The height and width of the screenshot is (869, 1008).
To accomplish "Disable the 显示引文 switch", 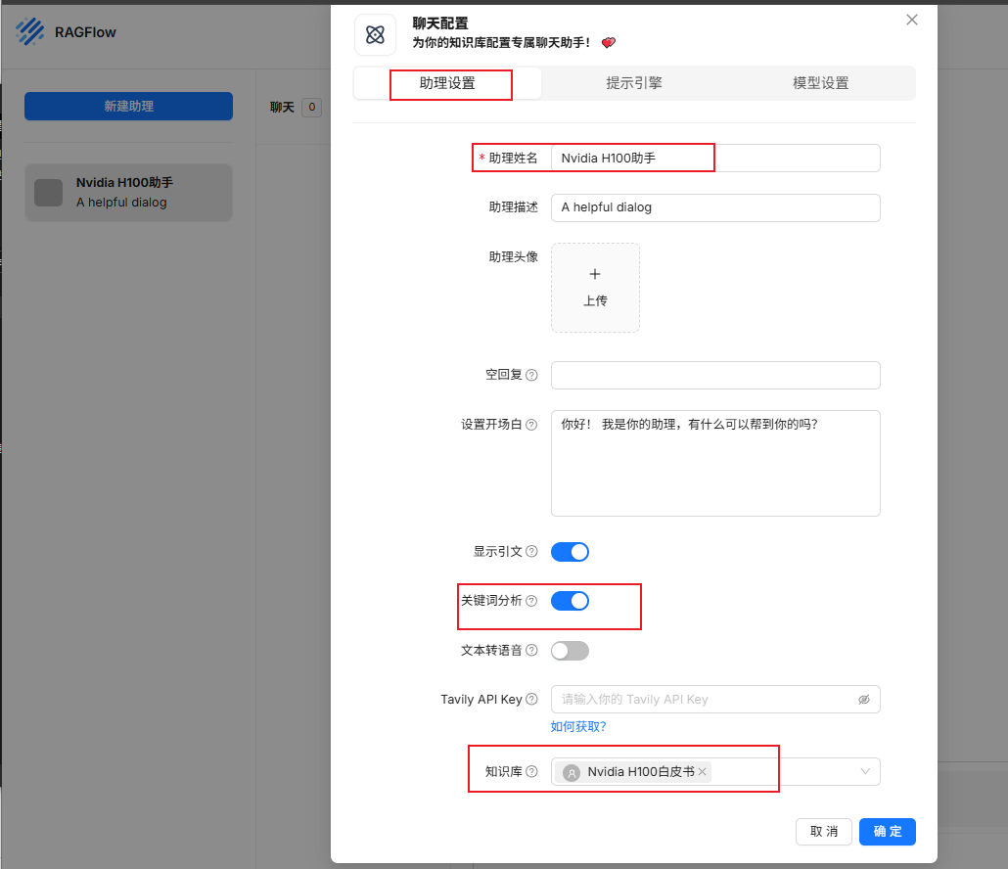I will [570, 552].
